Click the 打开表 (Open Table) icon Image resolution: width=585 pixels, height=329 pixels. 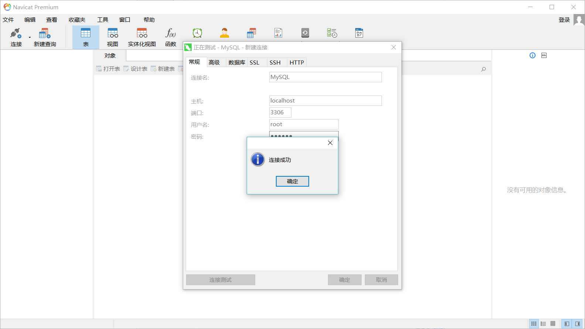tap(99, 69)
